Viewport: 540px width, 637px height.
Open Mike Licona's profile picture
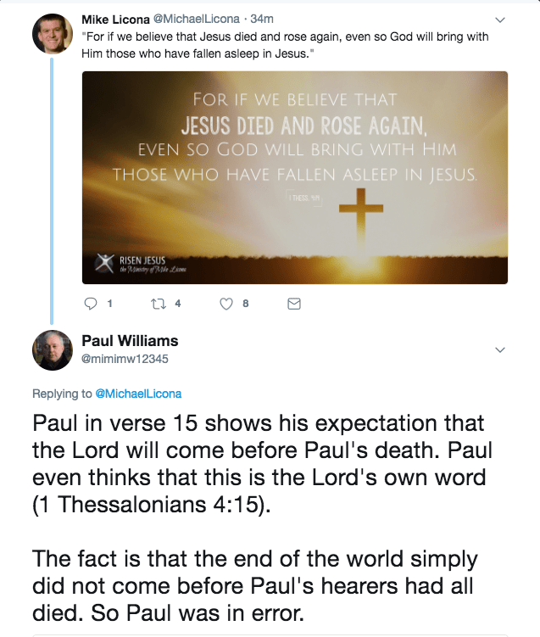52,33
